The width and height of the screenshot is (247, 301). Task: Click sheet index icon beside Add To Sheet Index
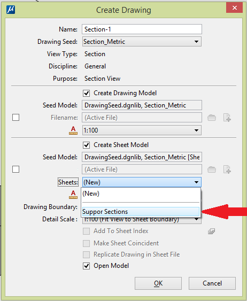point(211,231)
